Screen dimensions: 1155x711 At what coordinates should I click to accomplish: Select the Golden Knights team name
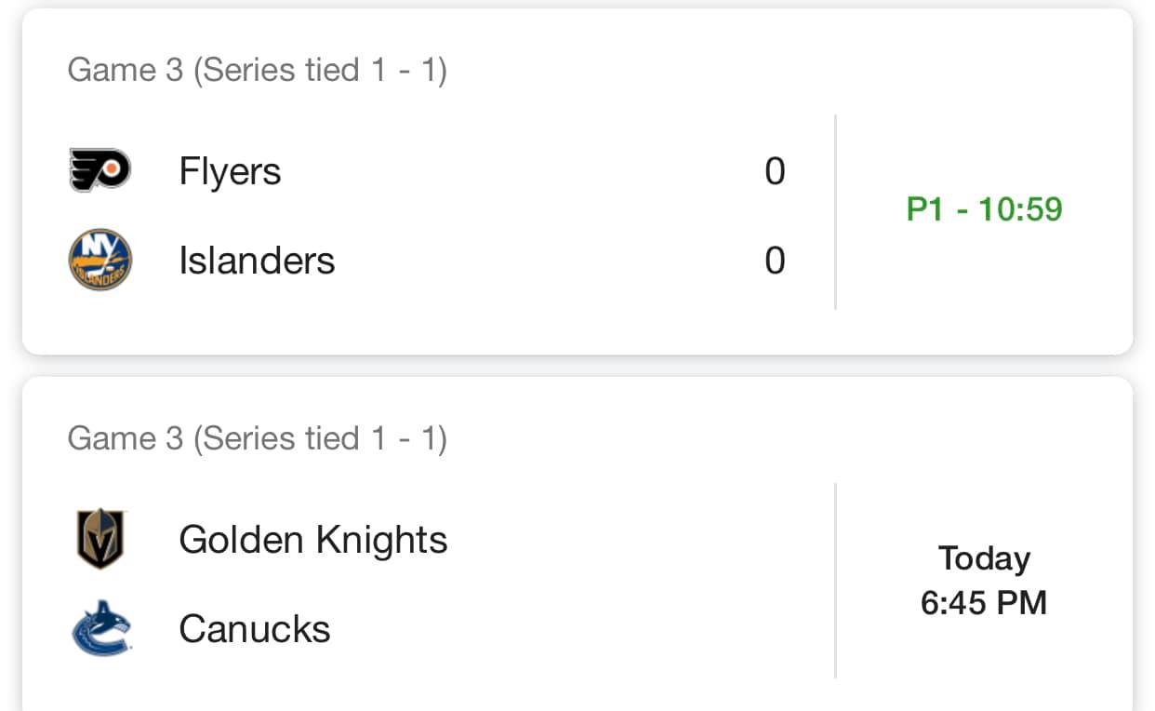pos(313,540)
